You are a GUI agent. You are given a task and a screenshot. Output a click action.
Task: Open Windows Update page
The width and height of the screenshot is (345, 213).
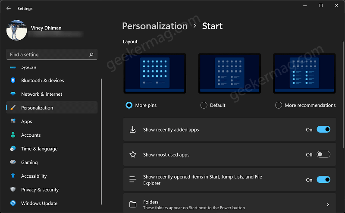click(x=52, y=203)
